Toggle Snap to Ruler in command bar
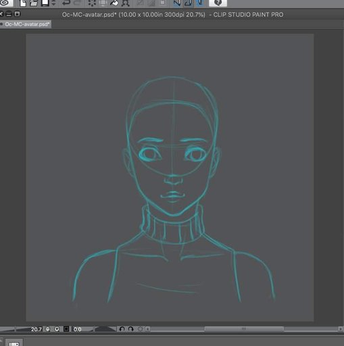The height and width of the screenshot is (346, 344). click(x=177, y=3)
